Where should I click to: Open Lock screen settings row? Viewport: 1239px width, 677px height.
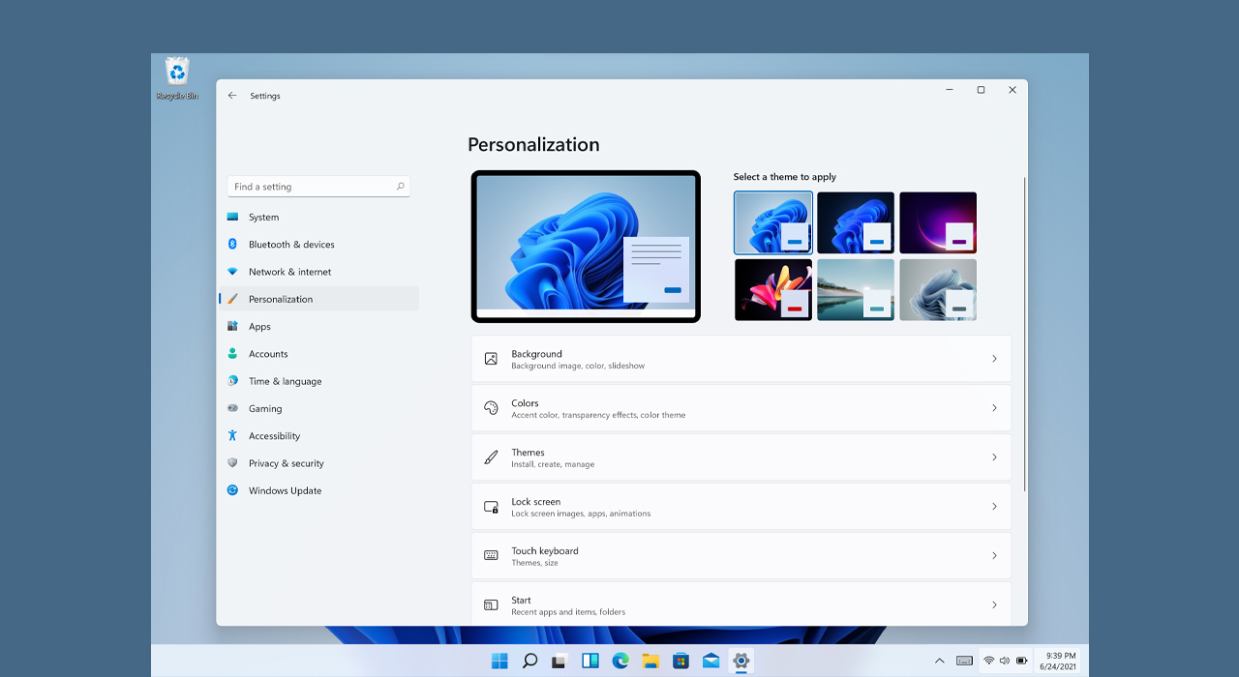point(741,507)
